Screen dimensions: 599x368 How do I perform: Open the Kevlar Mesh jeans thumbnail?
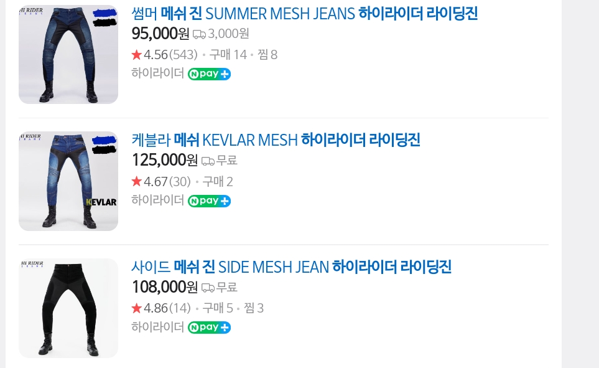click(68, 181)
